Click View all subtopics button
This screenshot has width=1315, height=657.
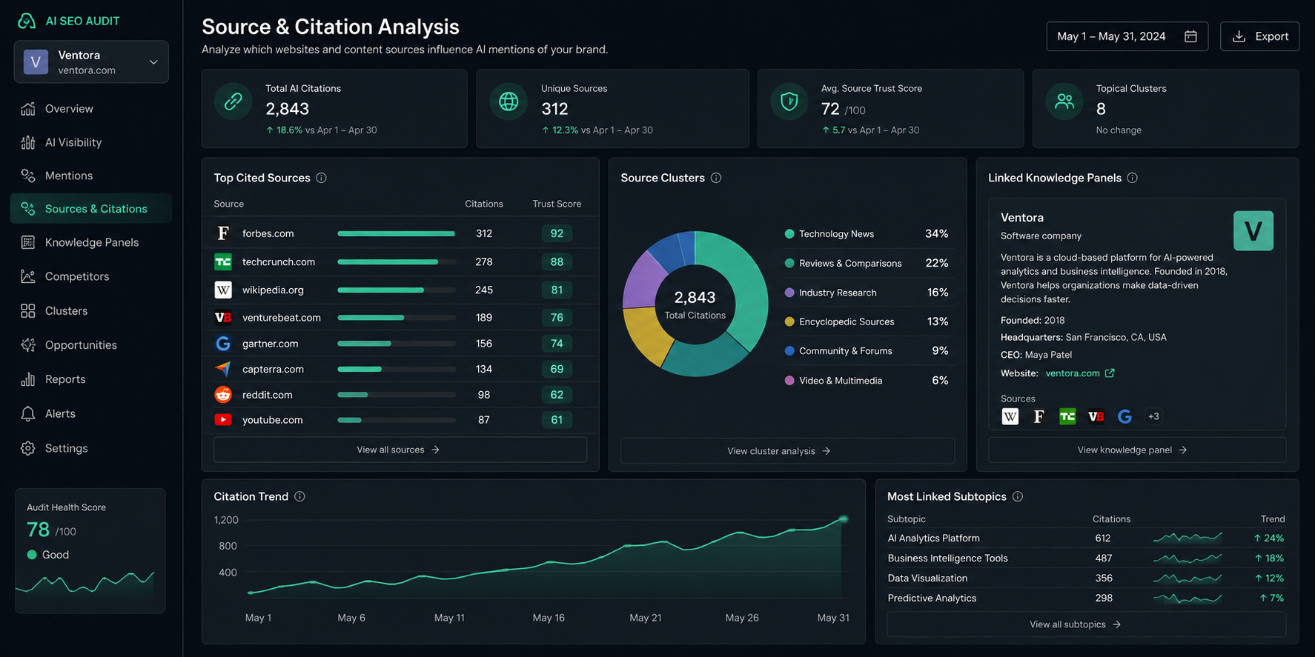pyautogui.click(x=1086, y=624)
